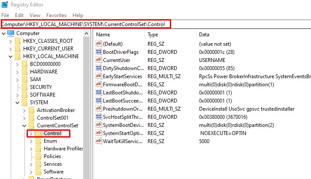Click the PreshutdownOrder value icon
311x179 pixels.
99,109
